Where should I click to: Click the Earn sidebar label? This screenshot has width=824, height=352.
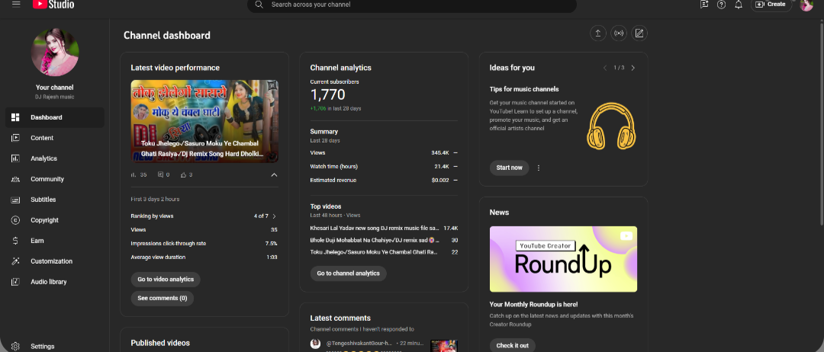tap(37, 241)
